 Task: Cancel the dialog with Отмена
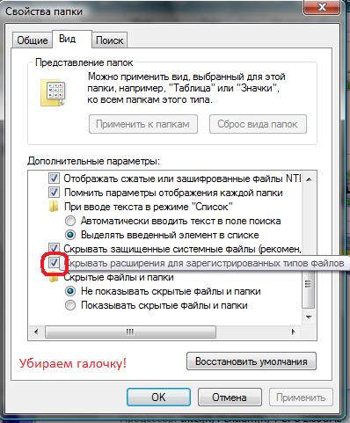point(230,397)
